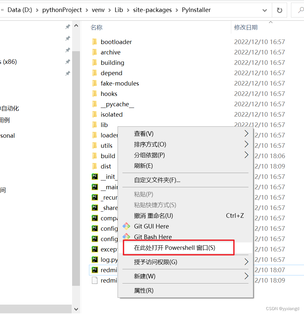The image size is (304, 314).
Task: Expand the chevron after Lib
Action: 128,10
